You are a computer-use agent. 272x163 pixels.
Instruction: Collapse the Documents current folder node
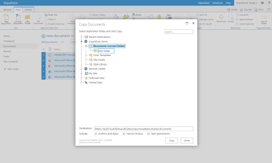86,46
